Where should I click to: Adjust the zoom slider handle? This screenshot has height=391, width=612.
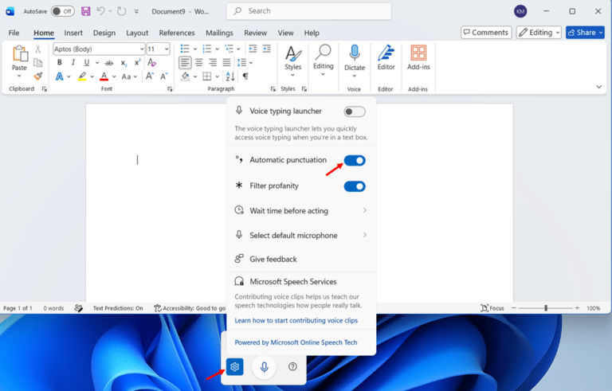pyautogui.click(x=546, y=308)
